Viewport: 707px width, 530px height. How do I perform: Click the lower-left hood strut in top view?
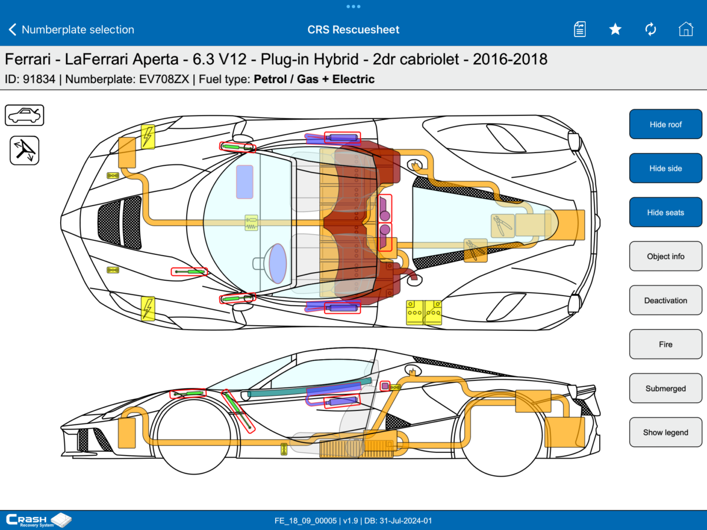tap(190, 271)
